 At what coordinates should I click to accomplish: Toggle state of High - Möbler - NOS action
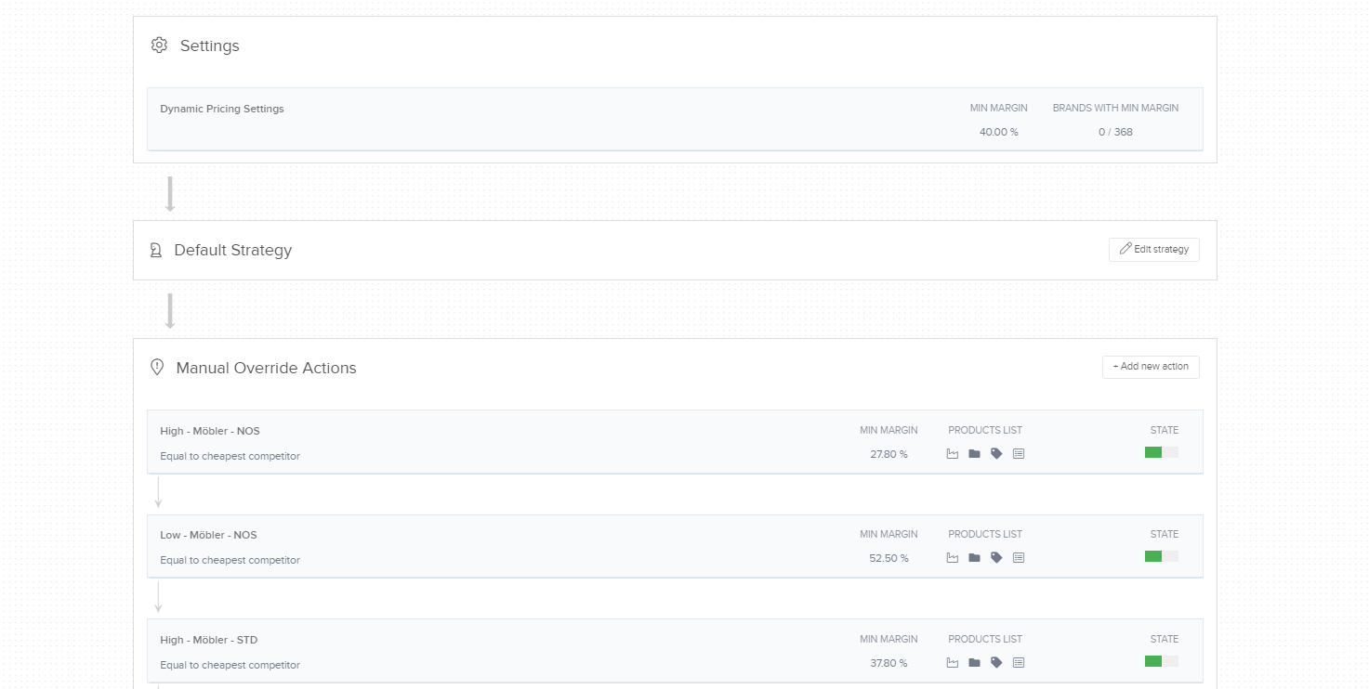(x=1162, y=452)
